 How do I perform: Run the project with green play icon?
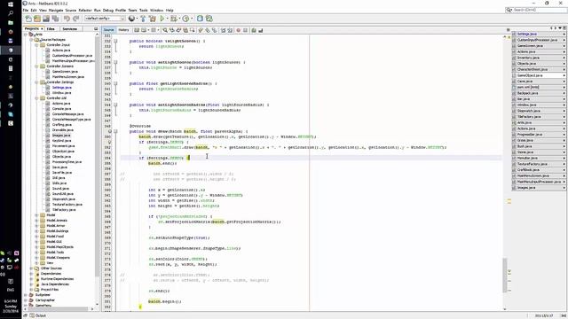pyautogui.click(x=162, y=19)
